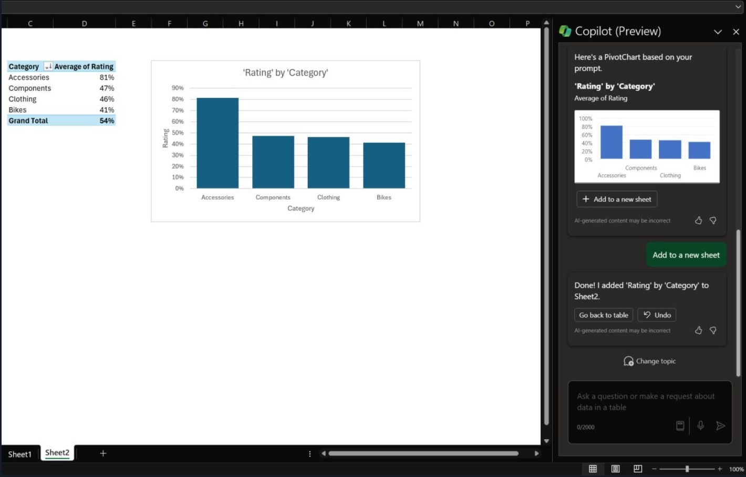Select the Sheet2 tab

click(57, 453)
